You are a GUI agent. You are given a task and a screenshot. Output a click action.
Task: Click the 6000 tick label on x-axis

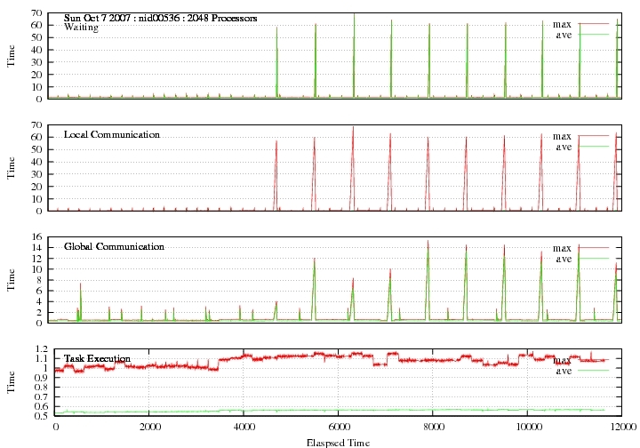[338, 427]
